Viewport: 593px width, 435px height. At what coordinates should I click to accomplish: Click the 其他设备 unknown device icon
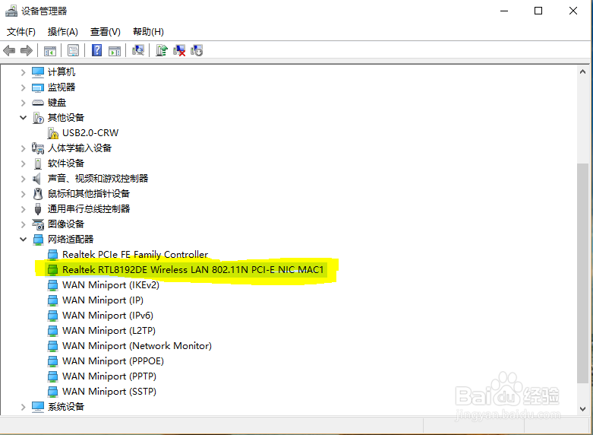(38, 118)
